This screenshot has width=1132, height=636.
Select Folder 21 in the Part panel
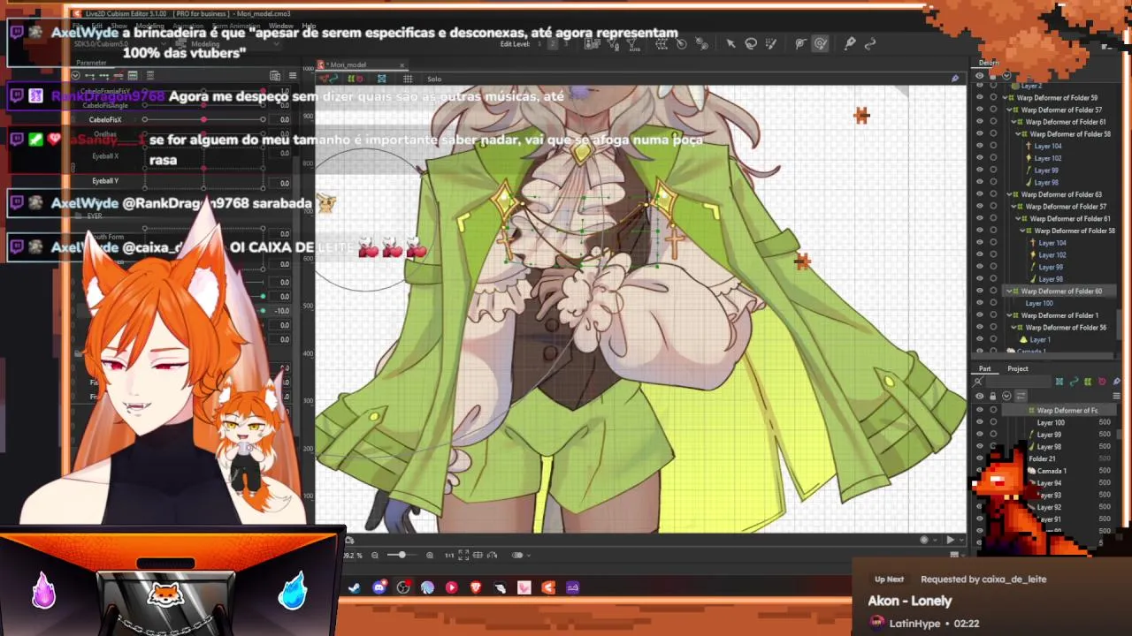(1042, 458)
